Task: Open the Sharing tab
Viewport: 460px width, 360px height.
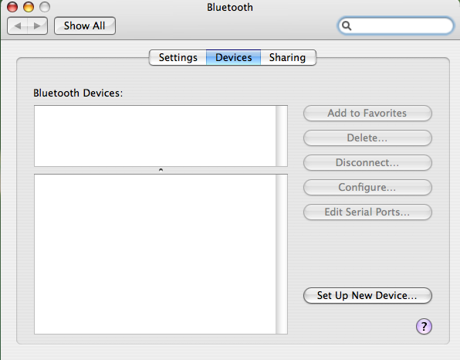Action: [x=288, y=57]
